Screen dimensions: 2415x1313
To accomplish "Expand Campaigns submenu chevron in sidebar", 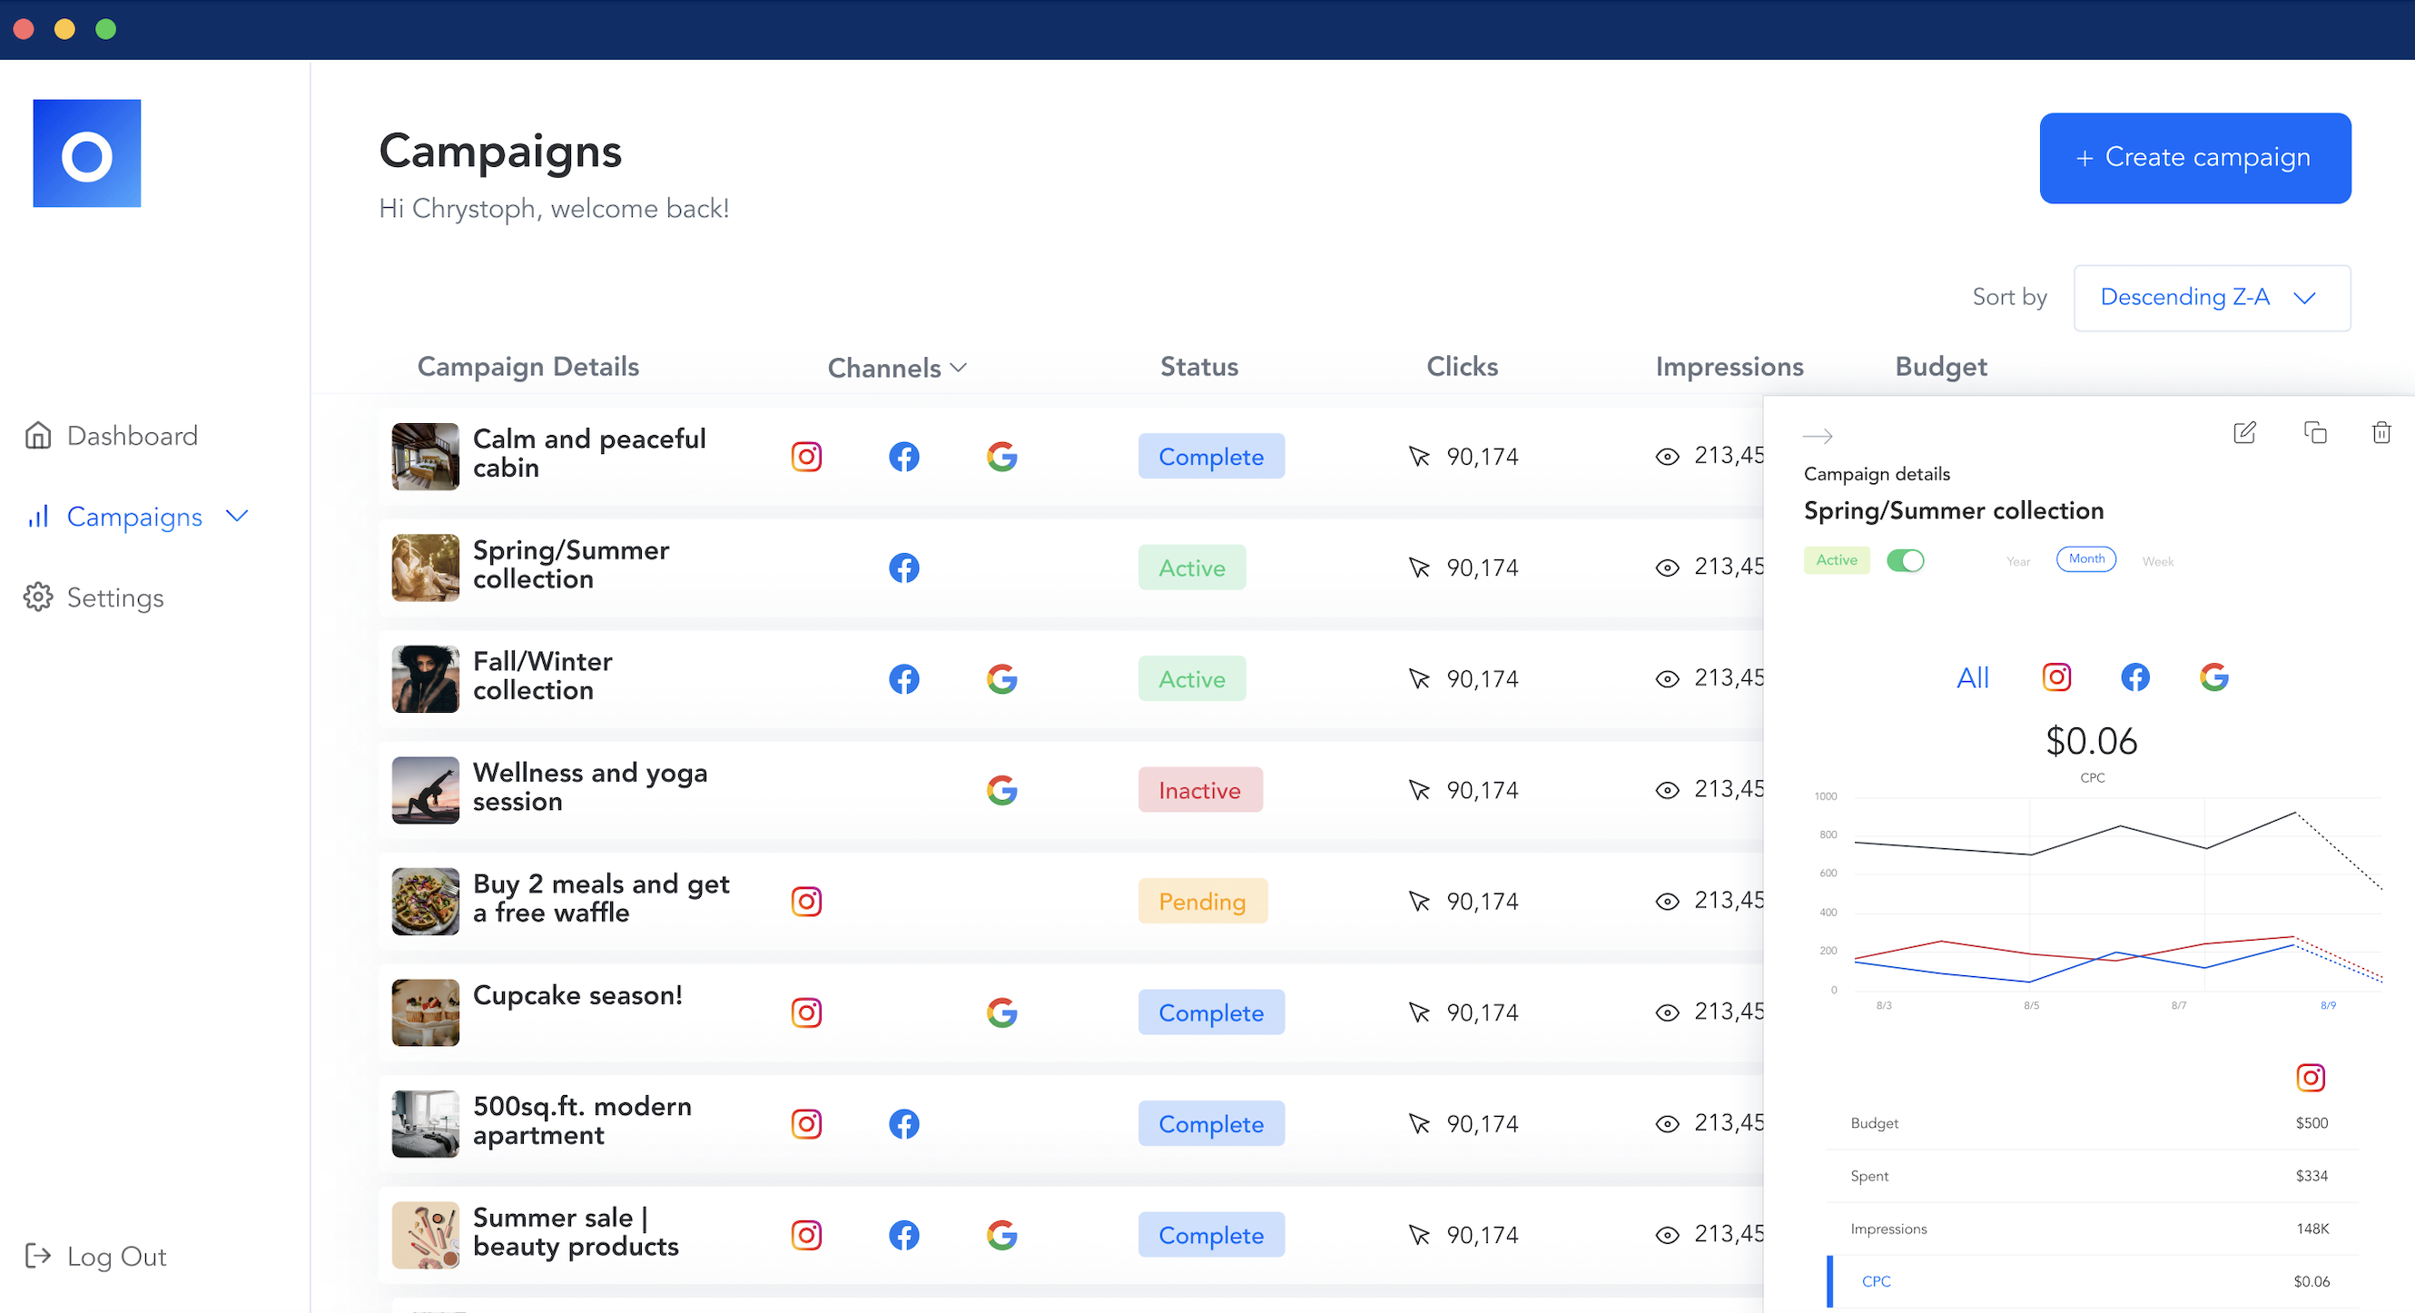I will coord(237,516).
